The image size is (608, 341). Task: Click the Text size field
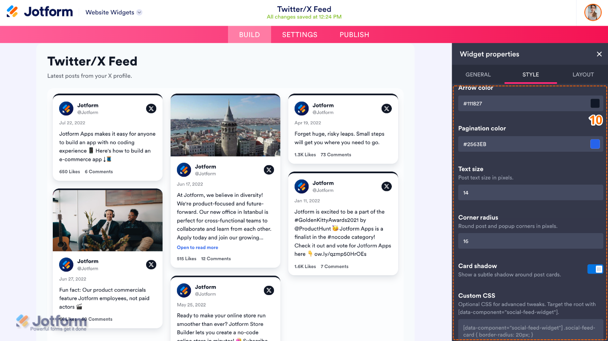click(531, 193)
